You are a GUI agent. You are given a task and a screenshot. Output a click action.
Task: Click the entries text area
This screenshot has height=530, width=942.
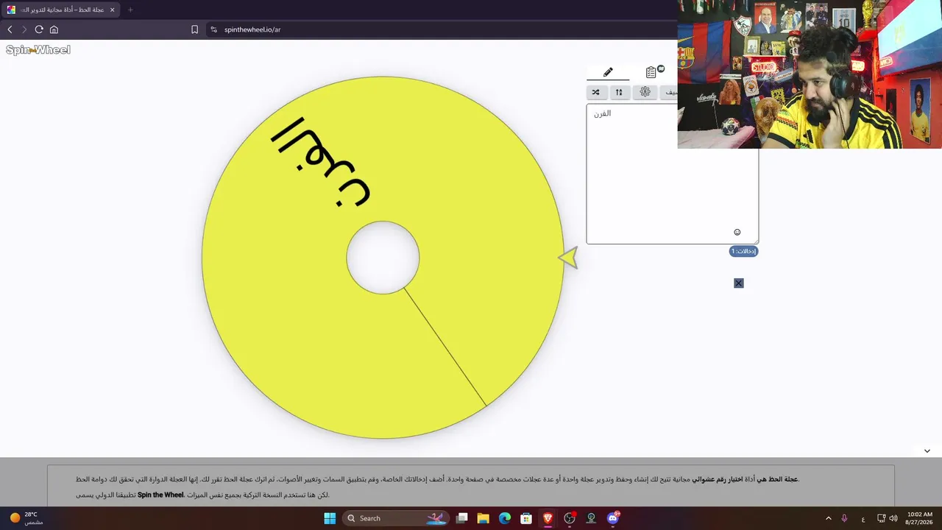point(672,174)
